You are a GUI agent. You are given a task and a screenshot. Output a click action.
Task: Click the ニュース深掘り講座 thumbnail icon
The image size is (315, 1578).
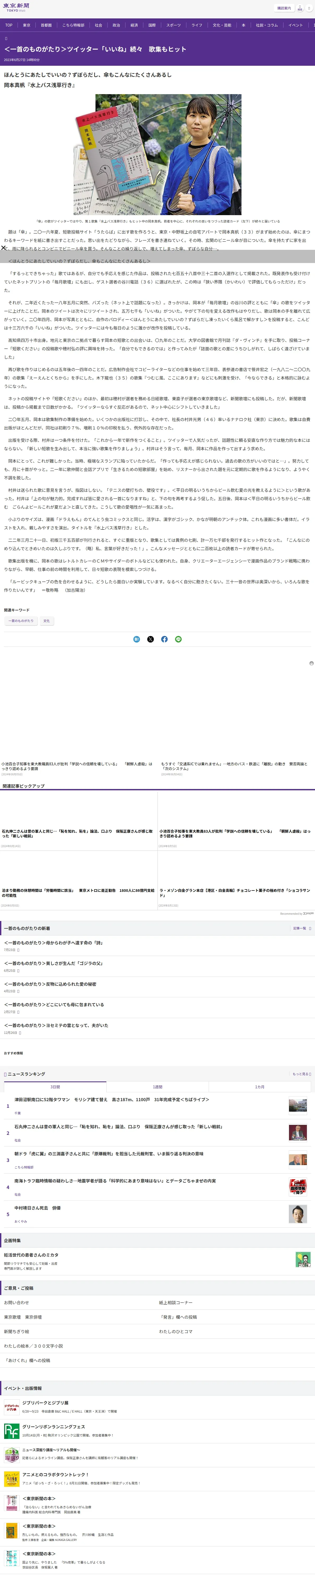pos(11,1455)
